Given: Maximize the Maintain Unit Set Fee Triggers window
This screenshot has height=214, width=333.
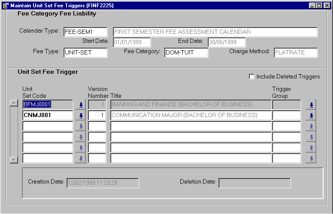Looking at the screenshot, I should [319, 5].
